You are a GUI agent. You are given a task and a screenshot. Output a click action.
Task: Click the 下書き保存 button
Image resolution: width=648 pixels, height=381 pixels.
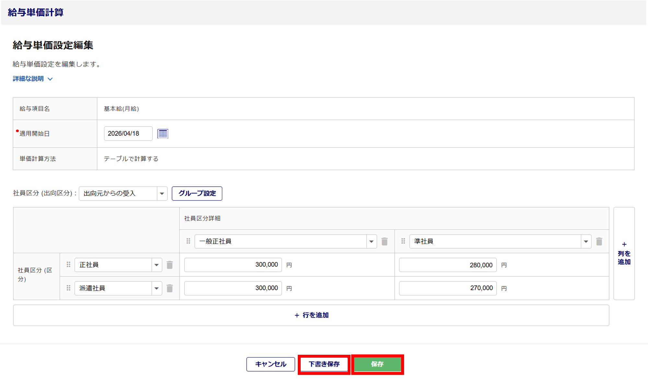[324, 364]
